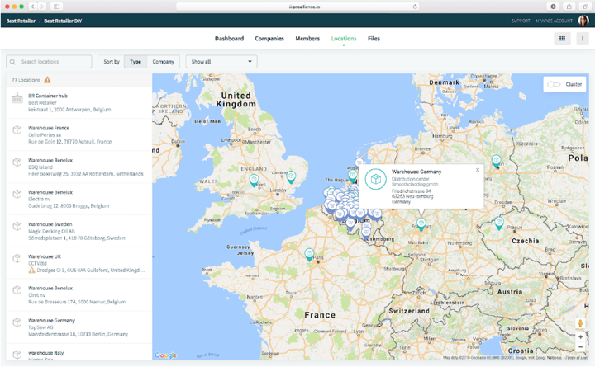Sort locations by Company
The height and width of the screenshot is (367, 595).
(x=163, y=62)
